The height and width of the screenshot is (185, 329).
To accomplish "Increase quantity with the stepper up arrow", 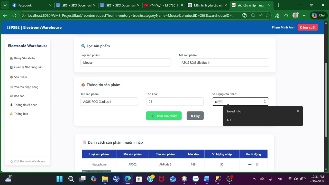I will pos(265,100).
